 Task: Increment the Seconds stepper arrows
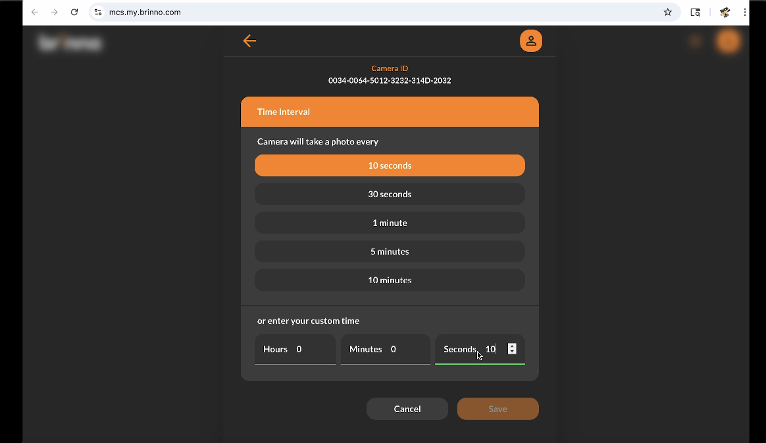tap(512, 346)
